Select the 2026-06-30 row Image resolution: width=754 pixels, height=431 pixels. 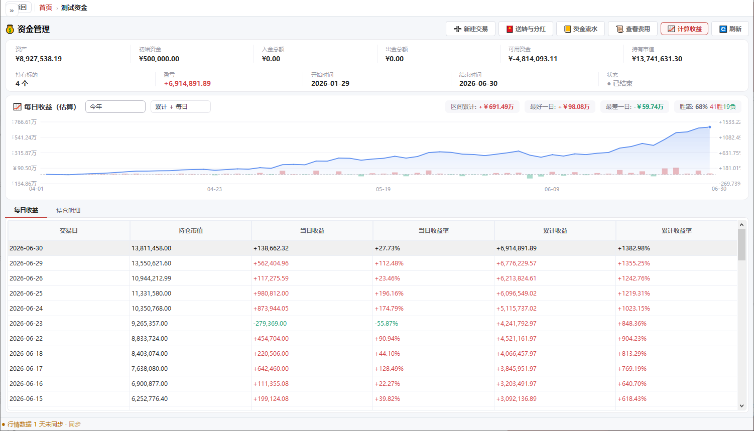[372, 248]
